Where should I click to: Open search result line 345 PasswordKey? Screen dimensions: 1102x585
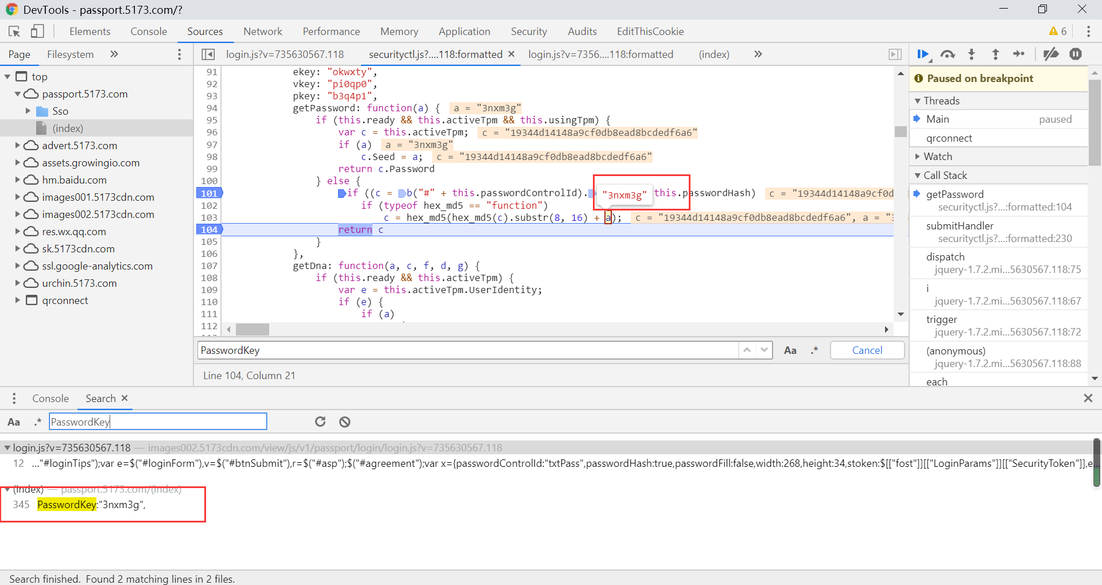(91, 504)
